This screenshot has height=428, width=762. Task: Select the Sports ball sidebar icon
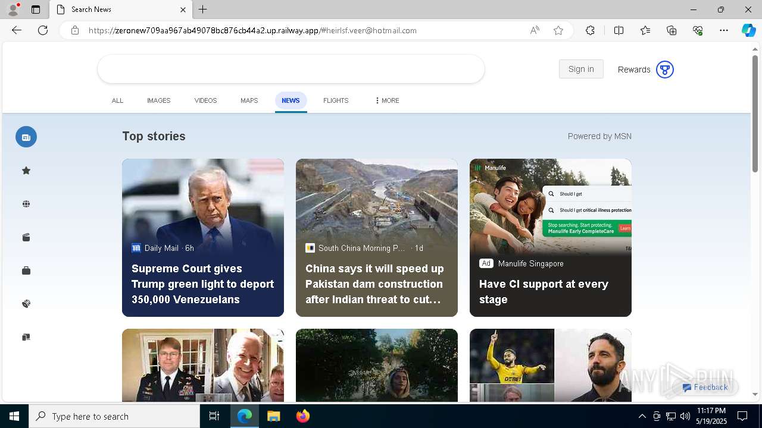[26, 304]
